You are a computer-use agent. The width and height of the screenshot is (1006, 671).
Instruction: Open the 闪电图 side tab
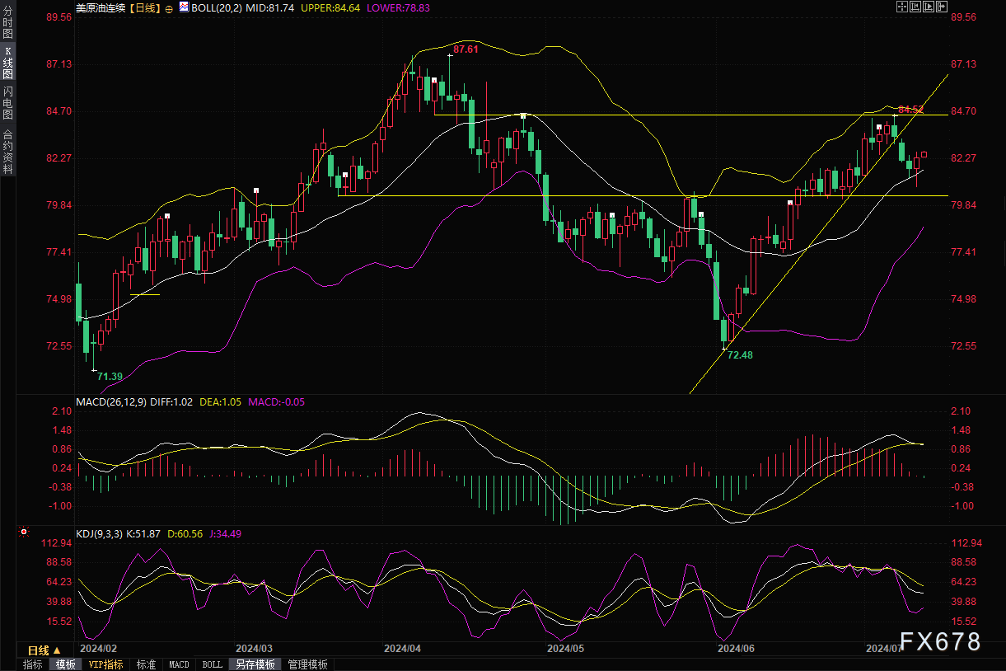pos(7,103)
